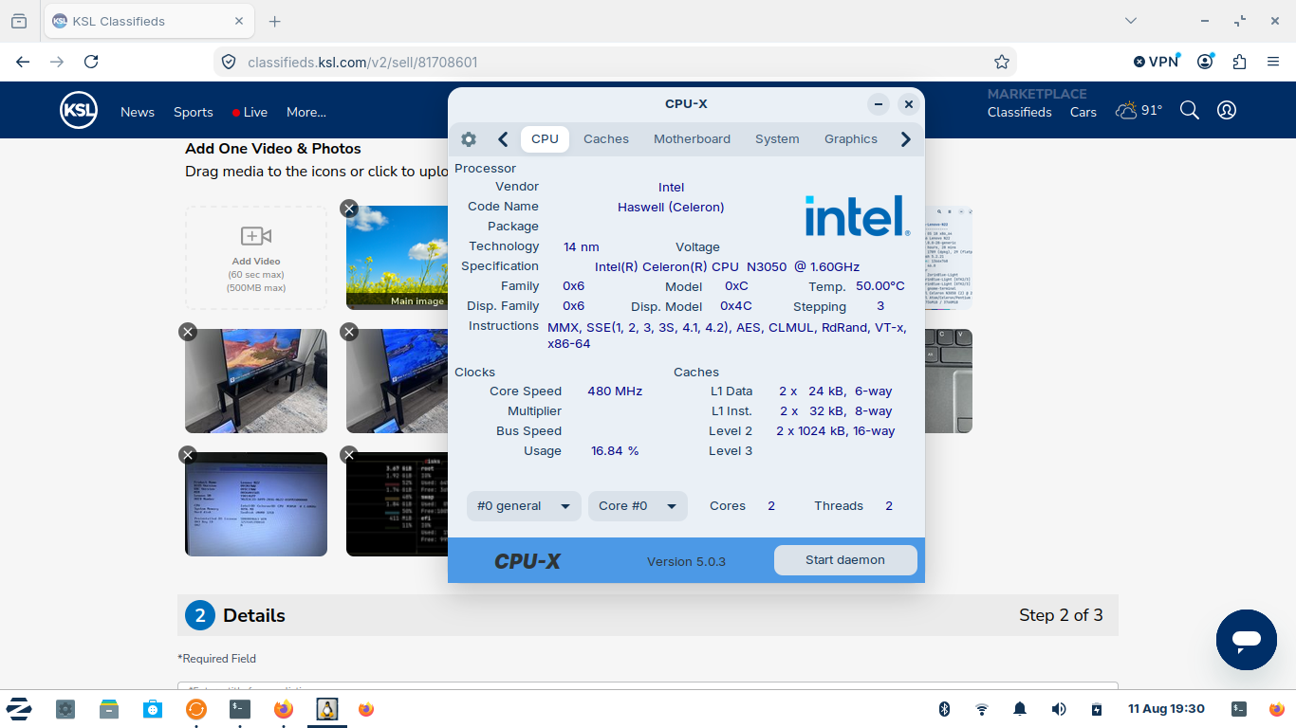Open a new browser tab
1296x728 pixels.
tap(275, 21)
